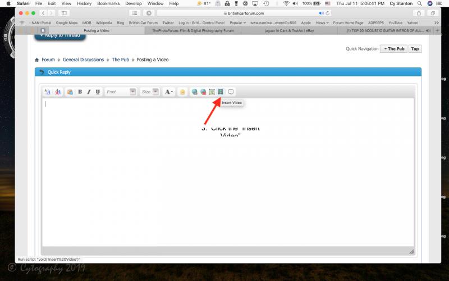Image resolution: width=449 pixels, height=281 pixels.
Task: Open the Develop menu
Action: pos(134,3)
